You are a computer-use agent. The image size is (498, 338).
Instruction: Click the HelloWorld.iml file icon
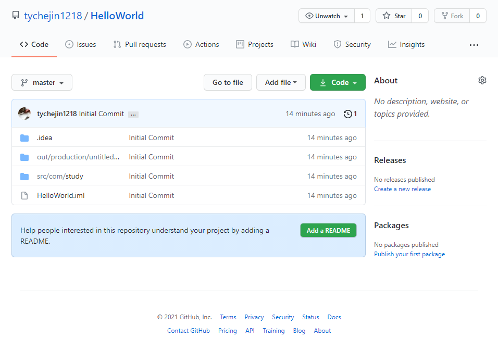(x=24, y=196)
